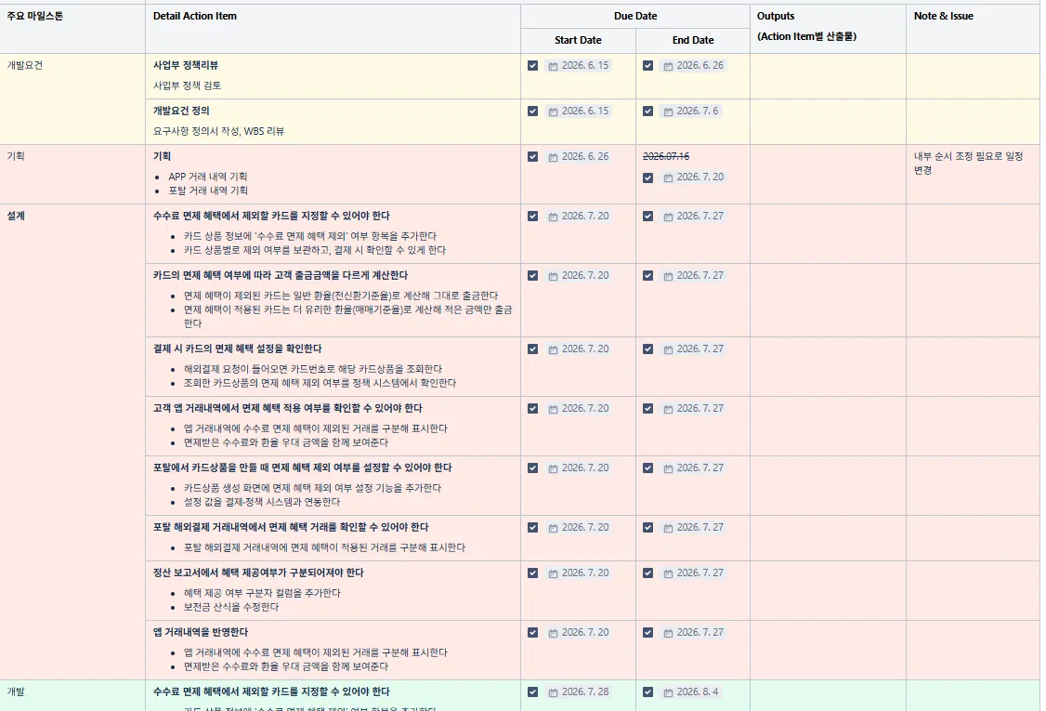
Task: Open end date calendar icon in 결제 시 카드의 row
Action: (668, 349)
